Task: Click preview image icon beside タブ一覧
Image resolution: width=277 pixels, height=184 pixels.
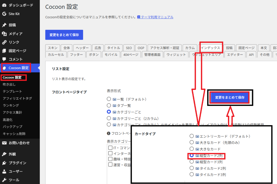Action: pyautogui.click(x=114, y=106)
